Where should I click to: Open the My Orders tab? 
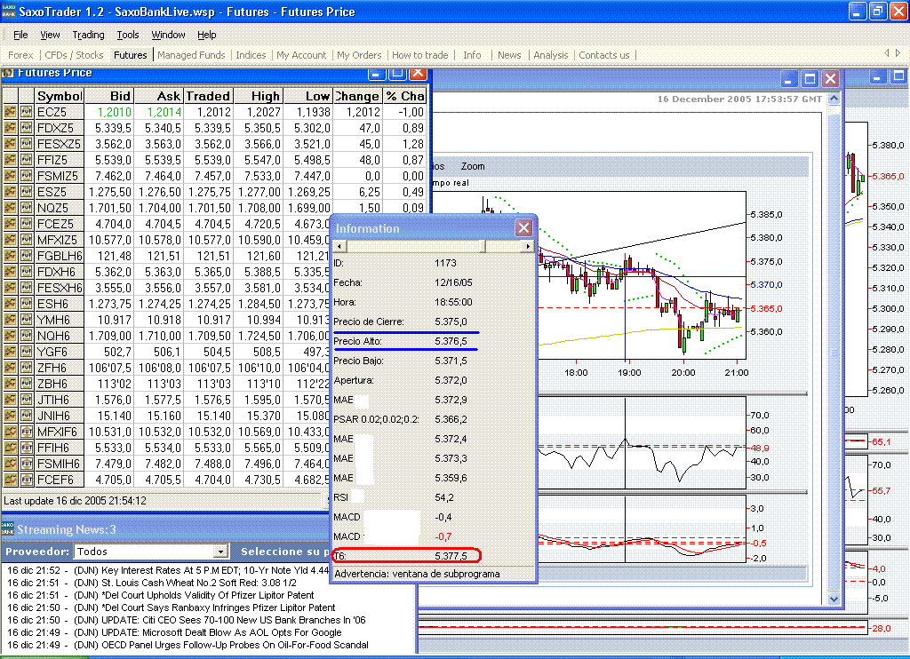click(359, 55)
